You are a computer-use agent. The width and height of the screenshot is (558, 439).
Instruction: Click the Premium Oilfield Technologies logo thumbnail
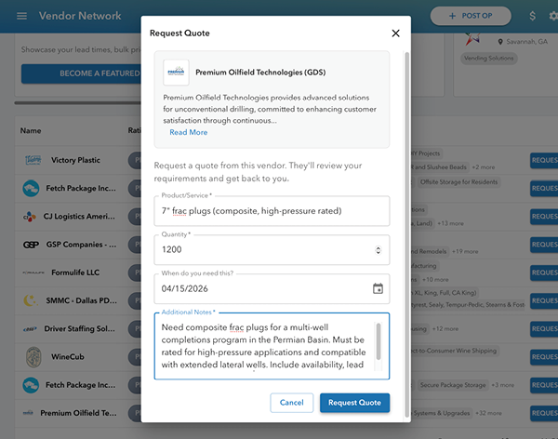tap(176, 73)
